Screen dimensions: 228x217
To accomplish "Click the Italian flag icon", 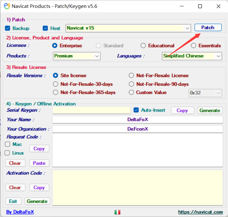I will coord(117,212).
